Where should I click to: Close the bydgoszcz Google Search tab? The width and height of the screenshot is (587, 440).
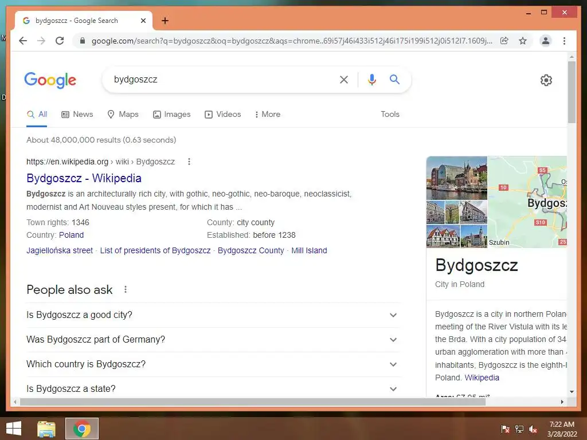tap(143, 21)
